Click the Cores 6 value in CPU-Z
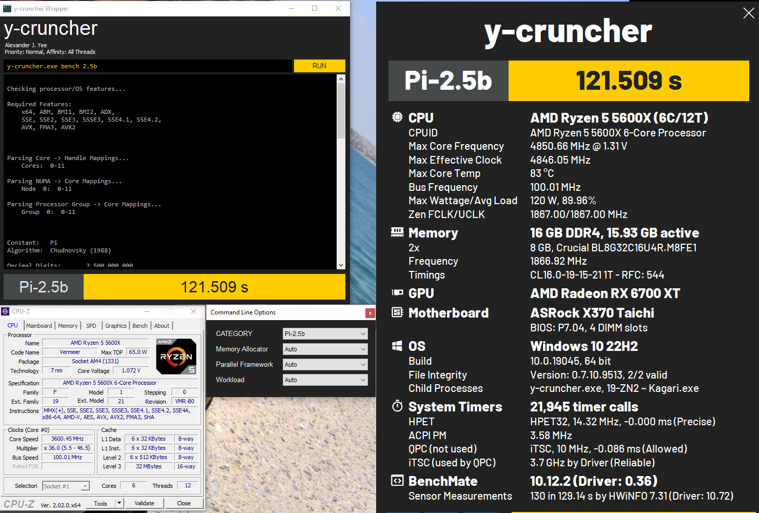The width and height of the screenshot is (759, 513). pos(133,485)
